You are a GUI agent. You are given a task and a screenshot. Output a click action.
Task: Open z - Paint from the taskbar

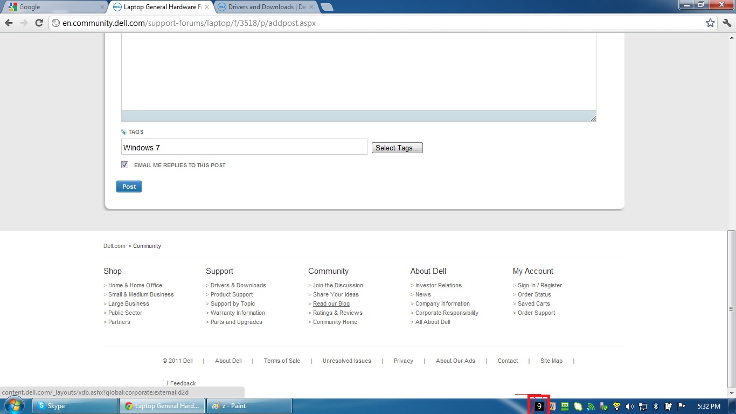[x=249, y=406]
